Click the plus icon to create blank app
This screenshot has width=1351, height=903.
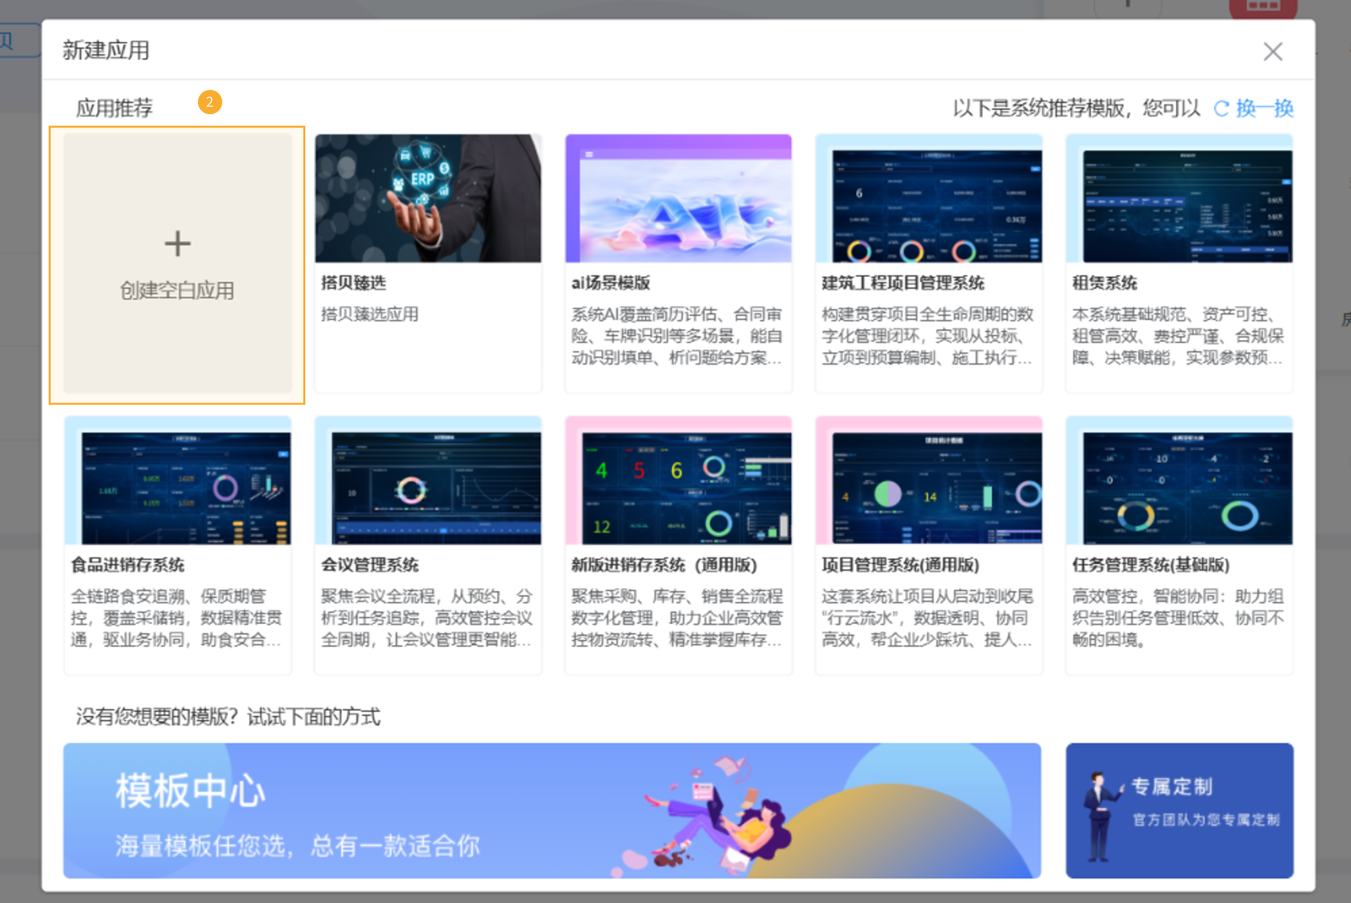coord(178,244)
